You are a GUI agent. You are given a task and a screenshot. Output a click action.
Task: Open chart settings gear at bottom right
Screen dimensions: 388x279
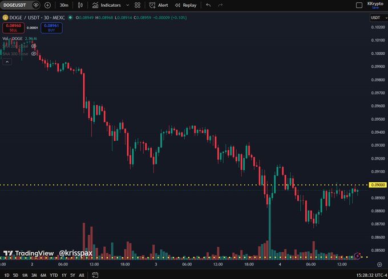(x=379, y=264)
